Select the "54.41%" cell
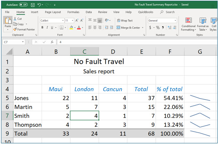The height and width of the screenshot is (144, 218). tap(170, 98)
